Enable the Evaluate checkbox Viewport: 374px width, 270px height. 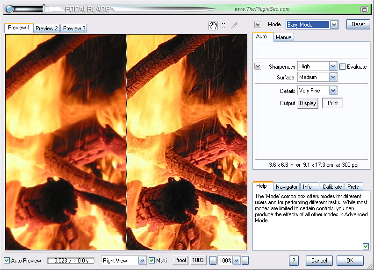[x=342, y=66]
